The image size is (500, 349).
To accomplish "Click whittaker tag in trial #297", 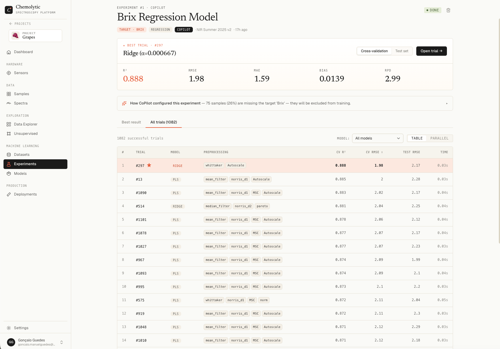I will 214,165.
